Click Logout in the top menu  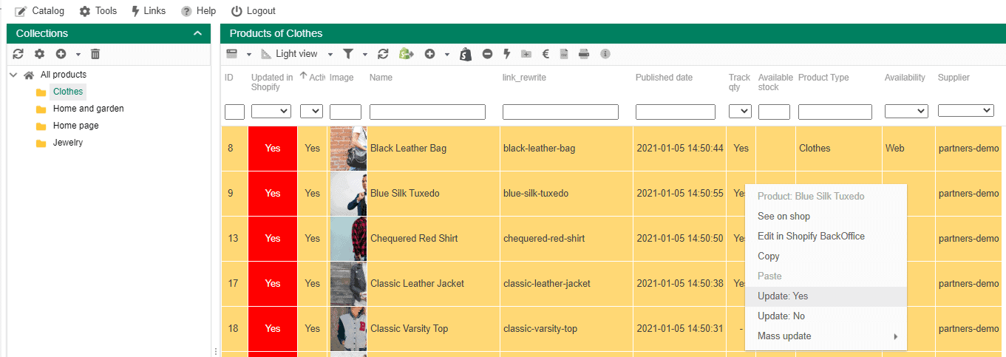pos(254,11)
